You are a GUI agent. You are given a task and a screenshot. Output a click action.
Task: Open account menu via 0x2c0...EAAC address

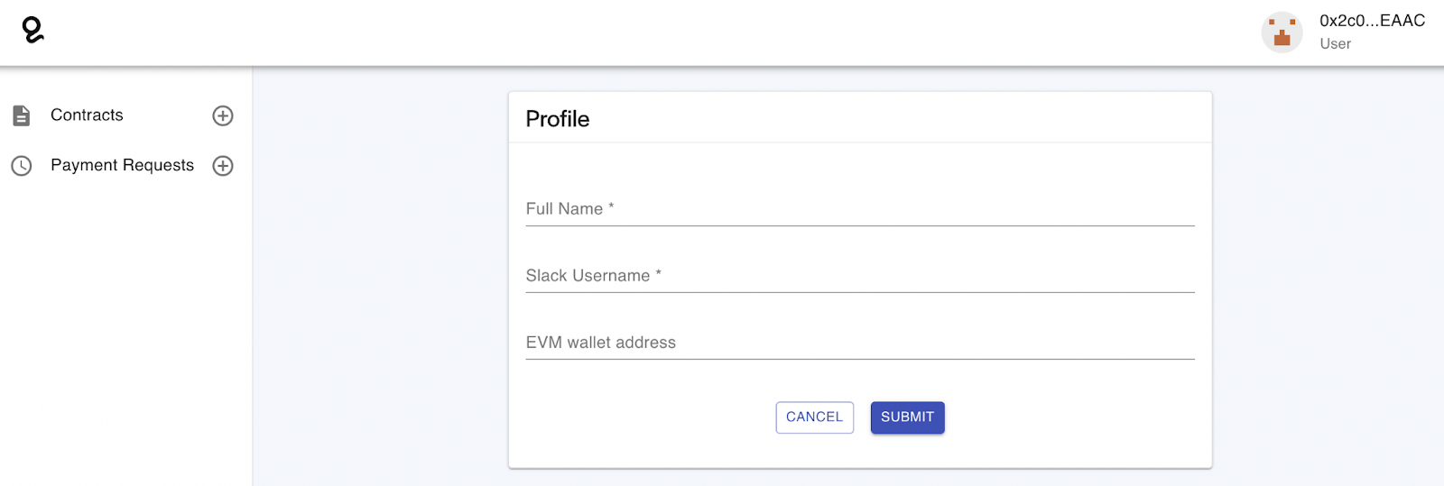pyautogui.click(x=1372, y=21)
